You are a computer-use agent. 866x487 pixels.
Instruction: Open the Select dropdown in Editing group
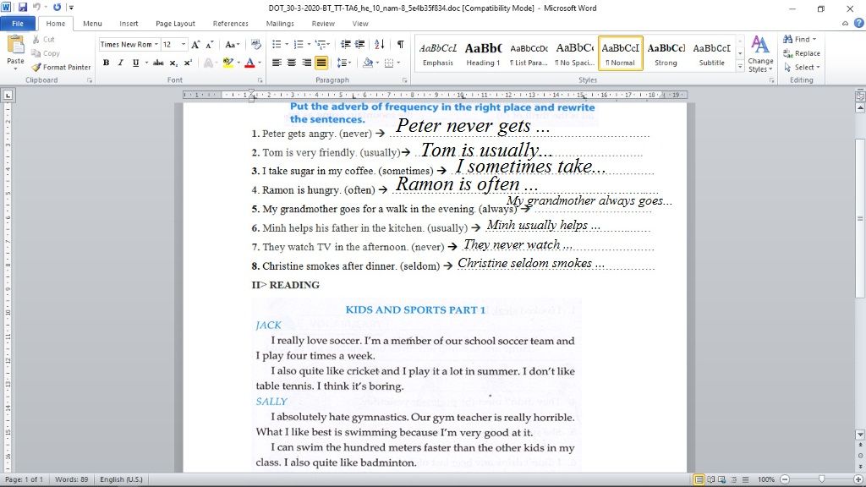pyautogui.click(x=802, y=67)
